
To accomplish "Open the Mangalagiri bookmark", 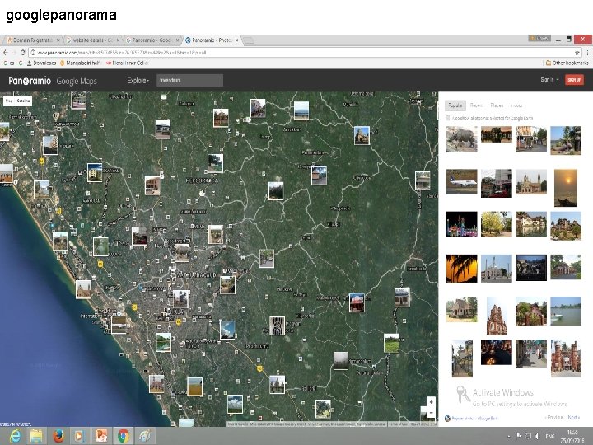I will 80,63.
